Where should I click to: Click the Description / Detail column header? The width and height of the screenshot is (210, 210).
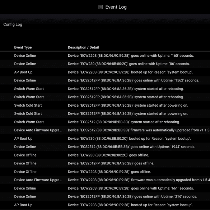[83, 47]
